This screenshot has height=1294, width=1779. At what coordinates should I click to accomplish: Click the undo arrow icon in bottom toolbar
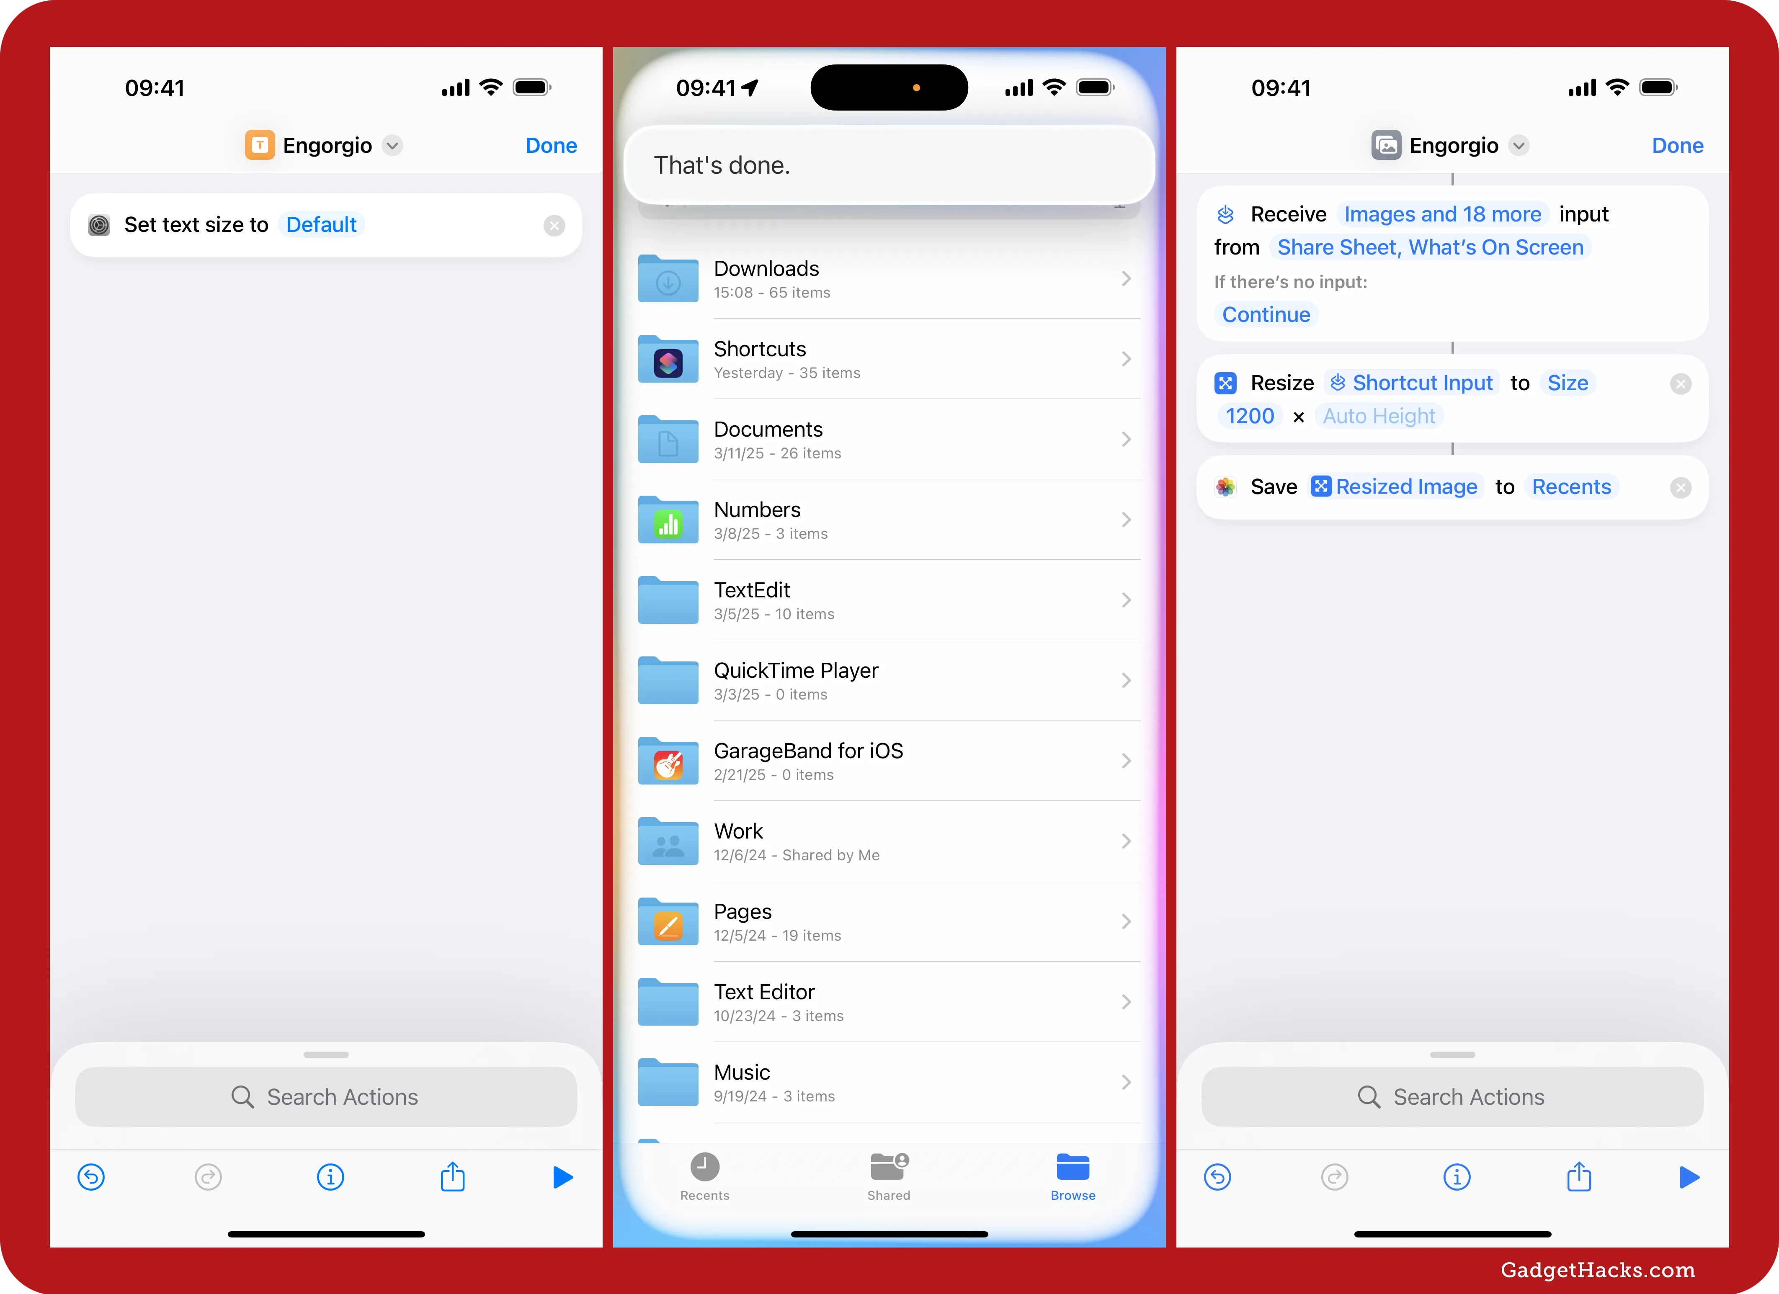[x=91, y=1177]
